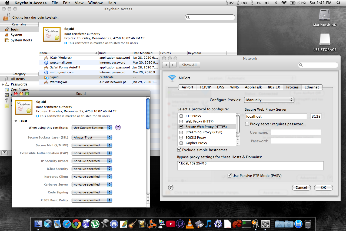Open Secure Sockets Layer trust dropdown
Screen dimensions: 346x231
point(92,137)
